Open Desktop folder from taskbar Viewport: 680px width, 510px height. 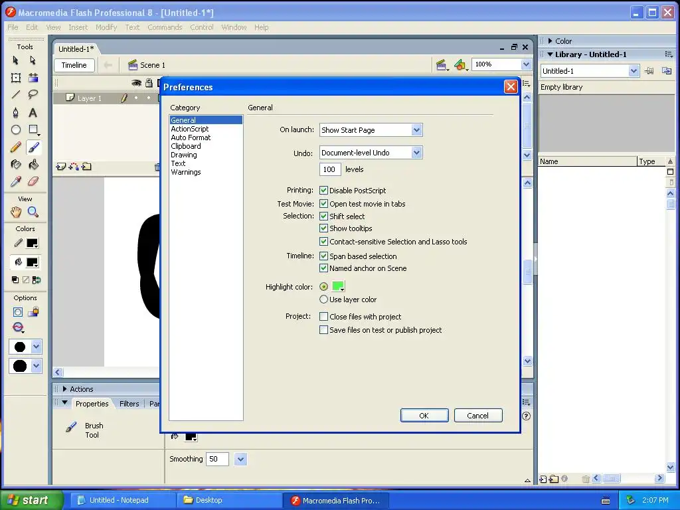(x=230, y=500)
